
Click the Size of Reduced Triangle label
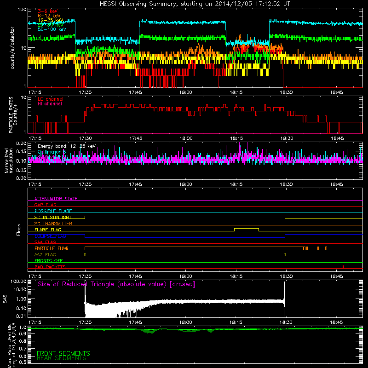(x=116, y=284)
